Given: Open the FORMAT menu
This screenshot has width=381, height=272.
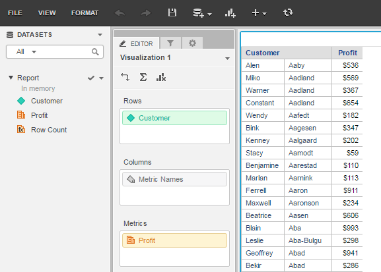Looking at the screenshot, I should tap(85, 13).
